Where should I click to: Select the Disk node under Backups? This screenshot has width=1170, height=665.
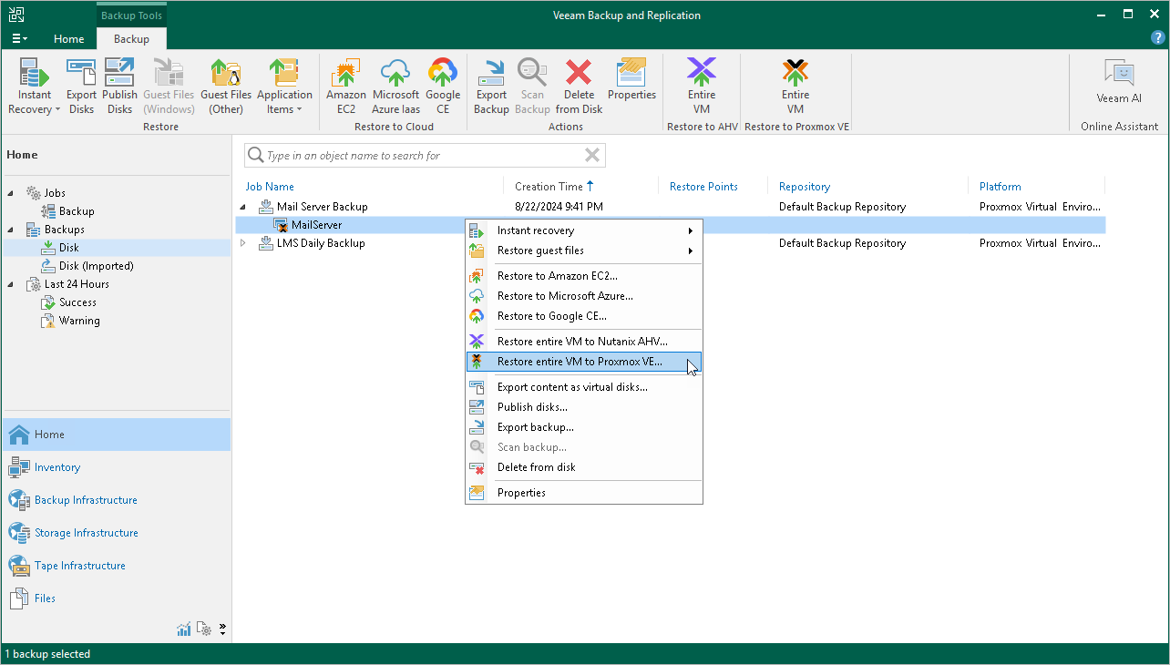point(69,248)
